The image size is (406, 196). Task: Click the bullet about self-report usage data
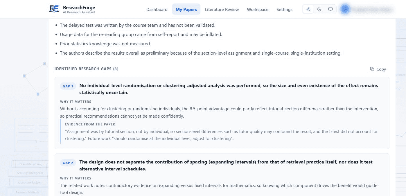(x=141, y=35)
